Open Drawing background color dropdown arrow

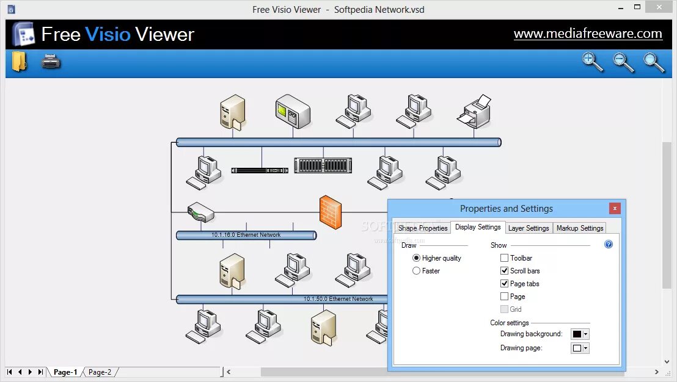click(586, 334)
